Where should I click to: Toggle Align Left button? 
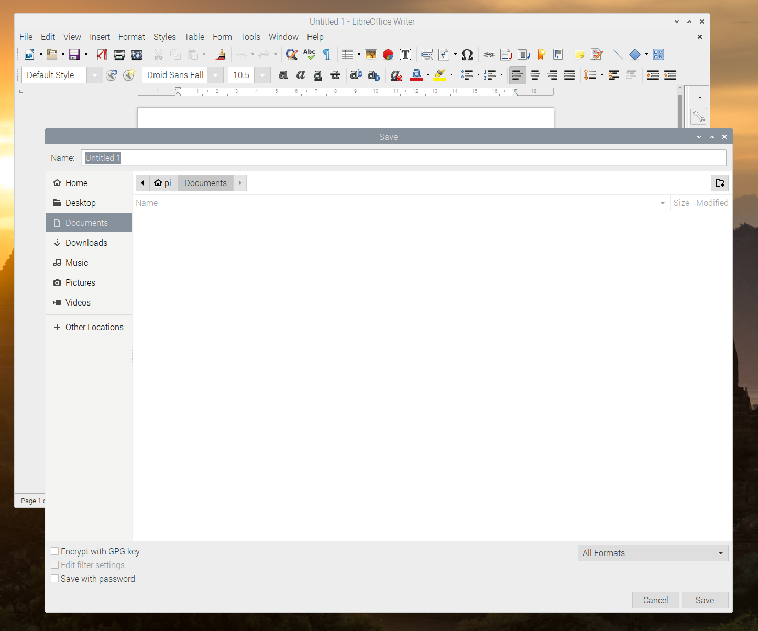pyautogui.click(x=518, y=75)
